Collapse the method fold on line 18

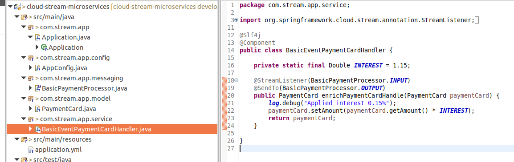pos(237,80)
